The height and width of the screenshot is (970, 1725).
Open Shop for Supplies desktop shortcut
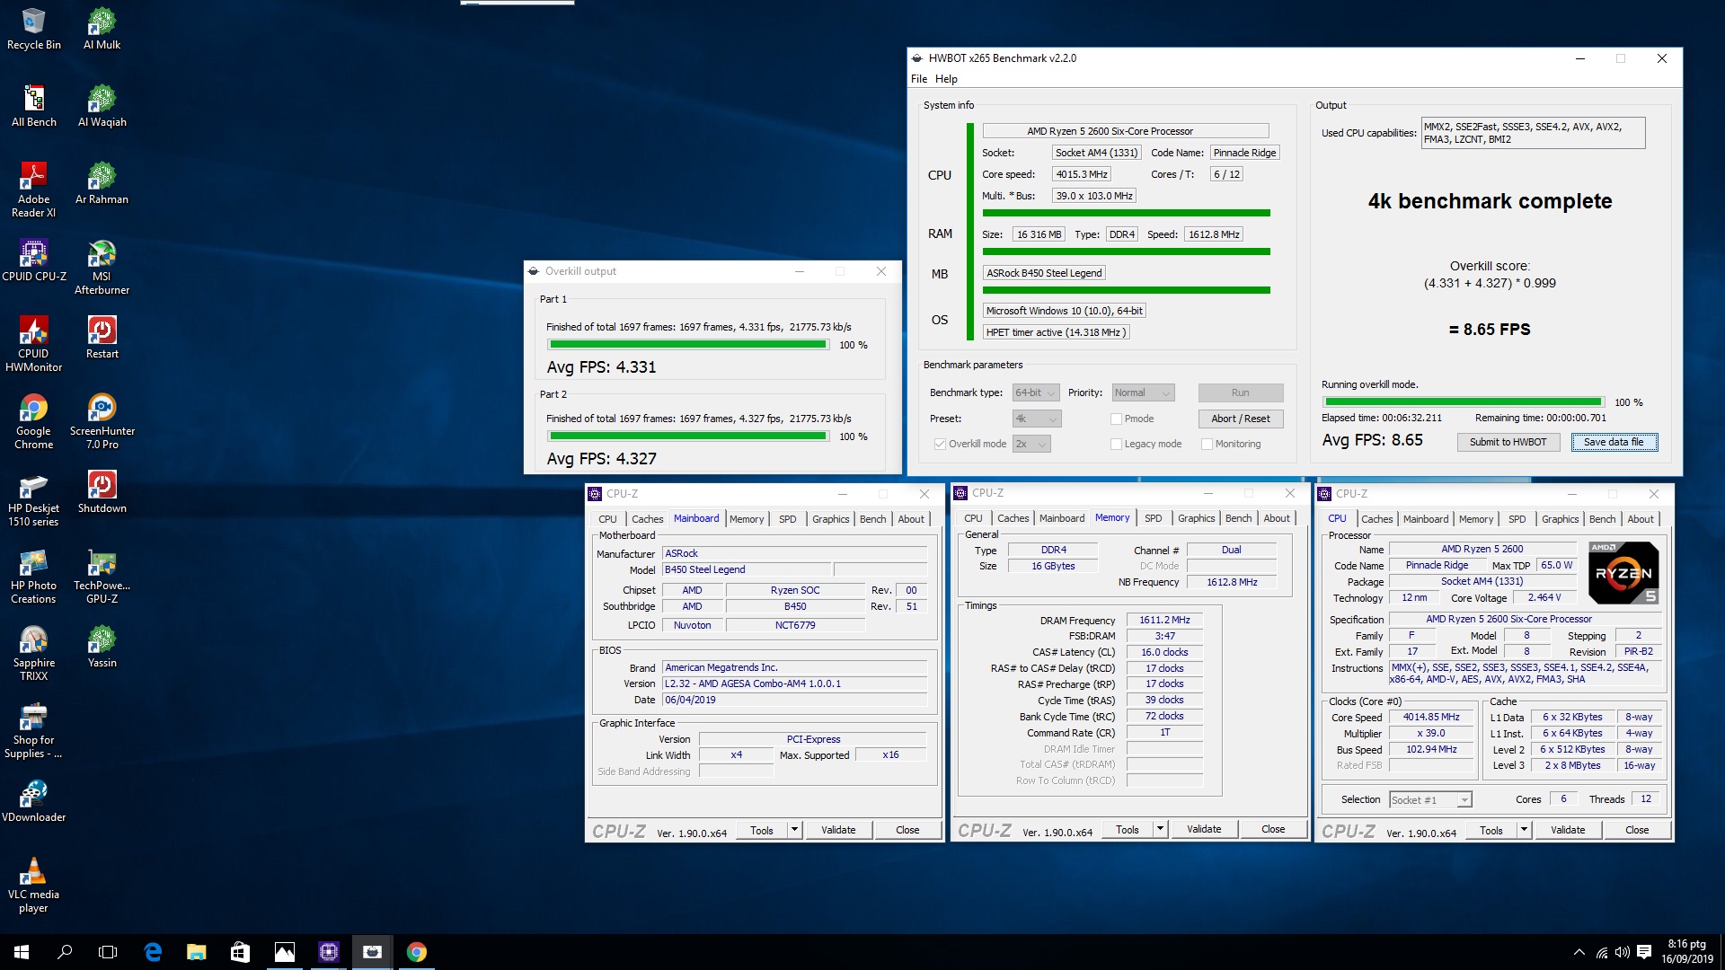tap(33, 730)
